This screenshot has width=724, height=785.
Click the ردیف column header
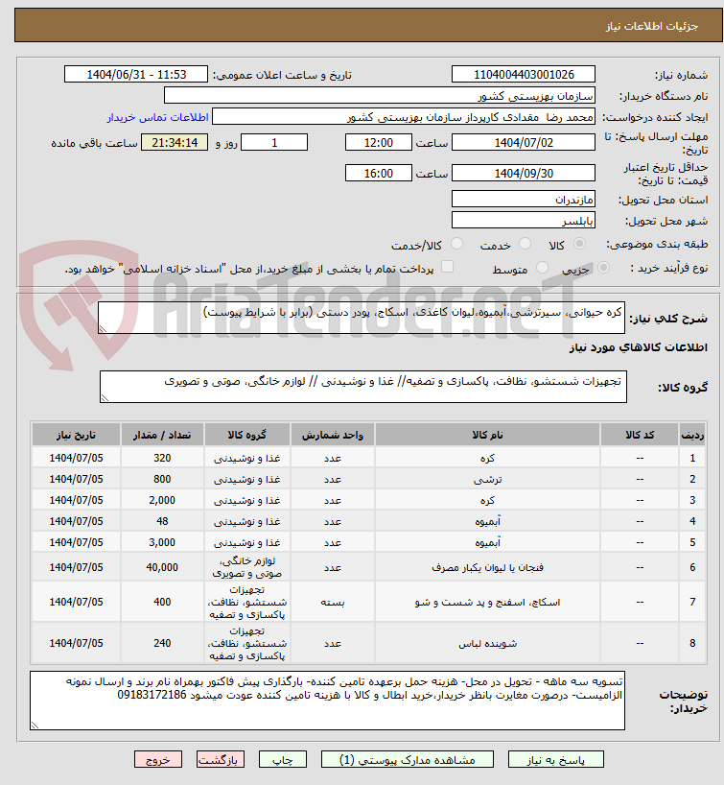tap(692, 435)
